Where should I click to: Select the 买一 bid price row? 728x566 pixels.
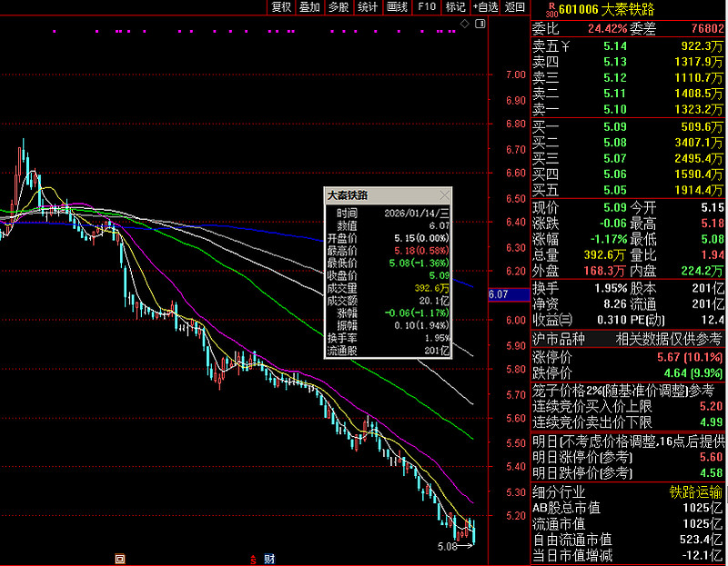pyautogui.click(x=628, y=126)
